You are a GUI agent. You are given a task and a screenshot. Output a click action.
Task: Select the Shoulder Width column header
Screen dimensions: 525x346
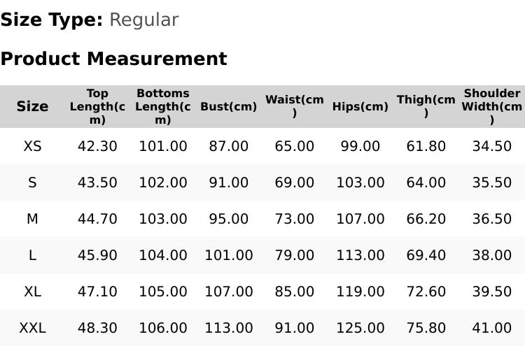tap(492, 106)
